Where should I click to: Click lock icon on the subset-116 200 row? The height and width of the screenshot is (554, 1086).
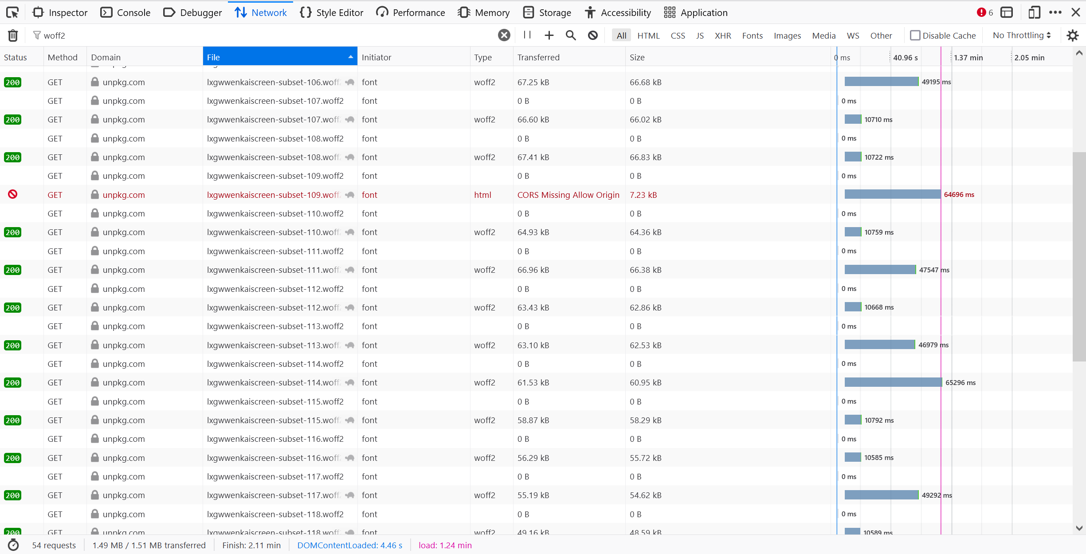tap(94, 457)
